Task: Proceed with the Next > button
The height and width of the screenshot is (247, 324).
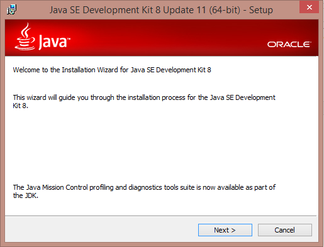Action: [x=225, y=230]
